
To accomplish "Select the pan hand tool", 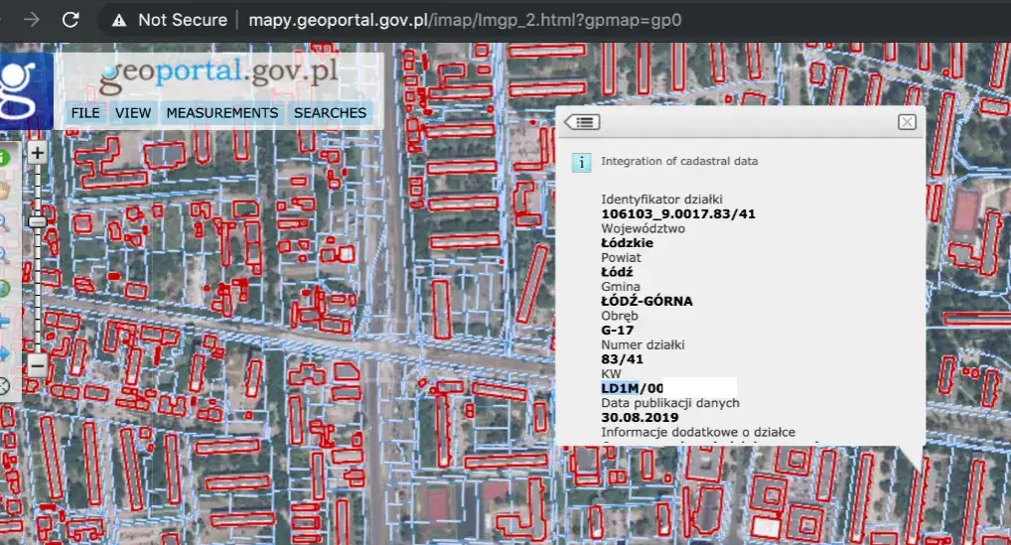I will 4,189.
